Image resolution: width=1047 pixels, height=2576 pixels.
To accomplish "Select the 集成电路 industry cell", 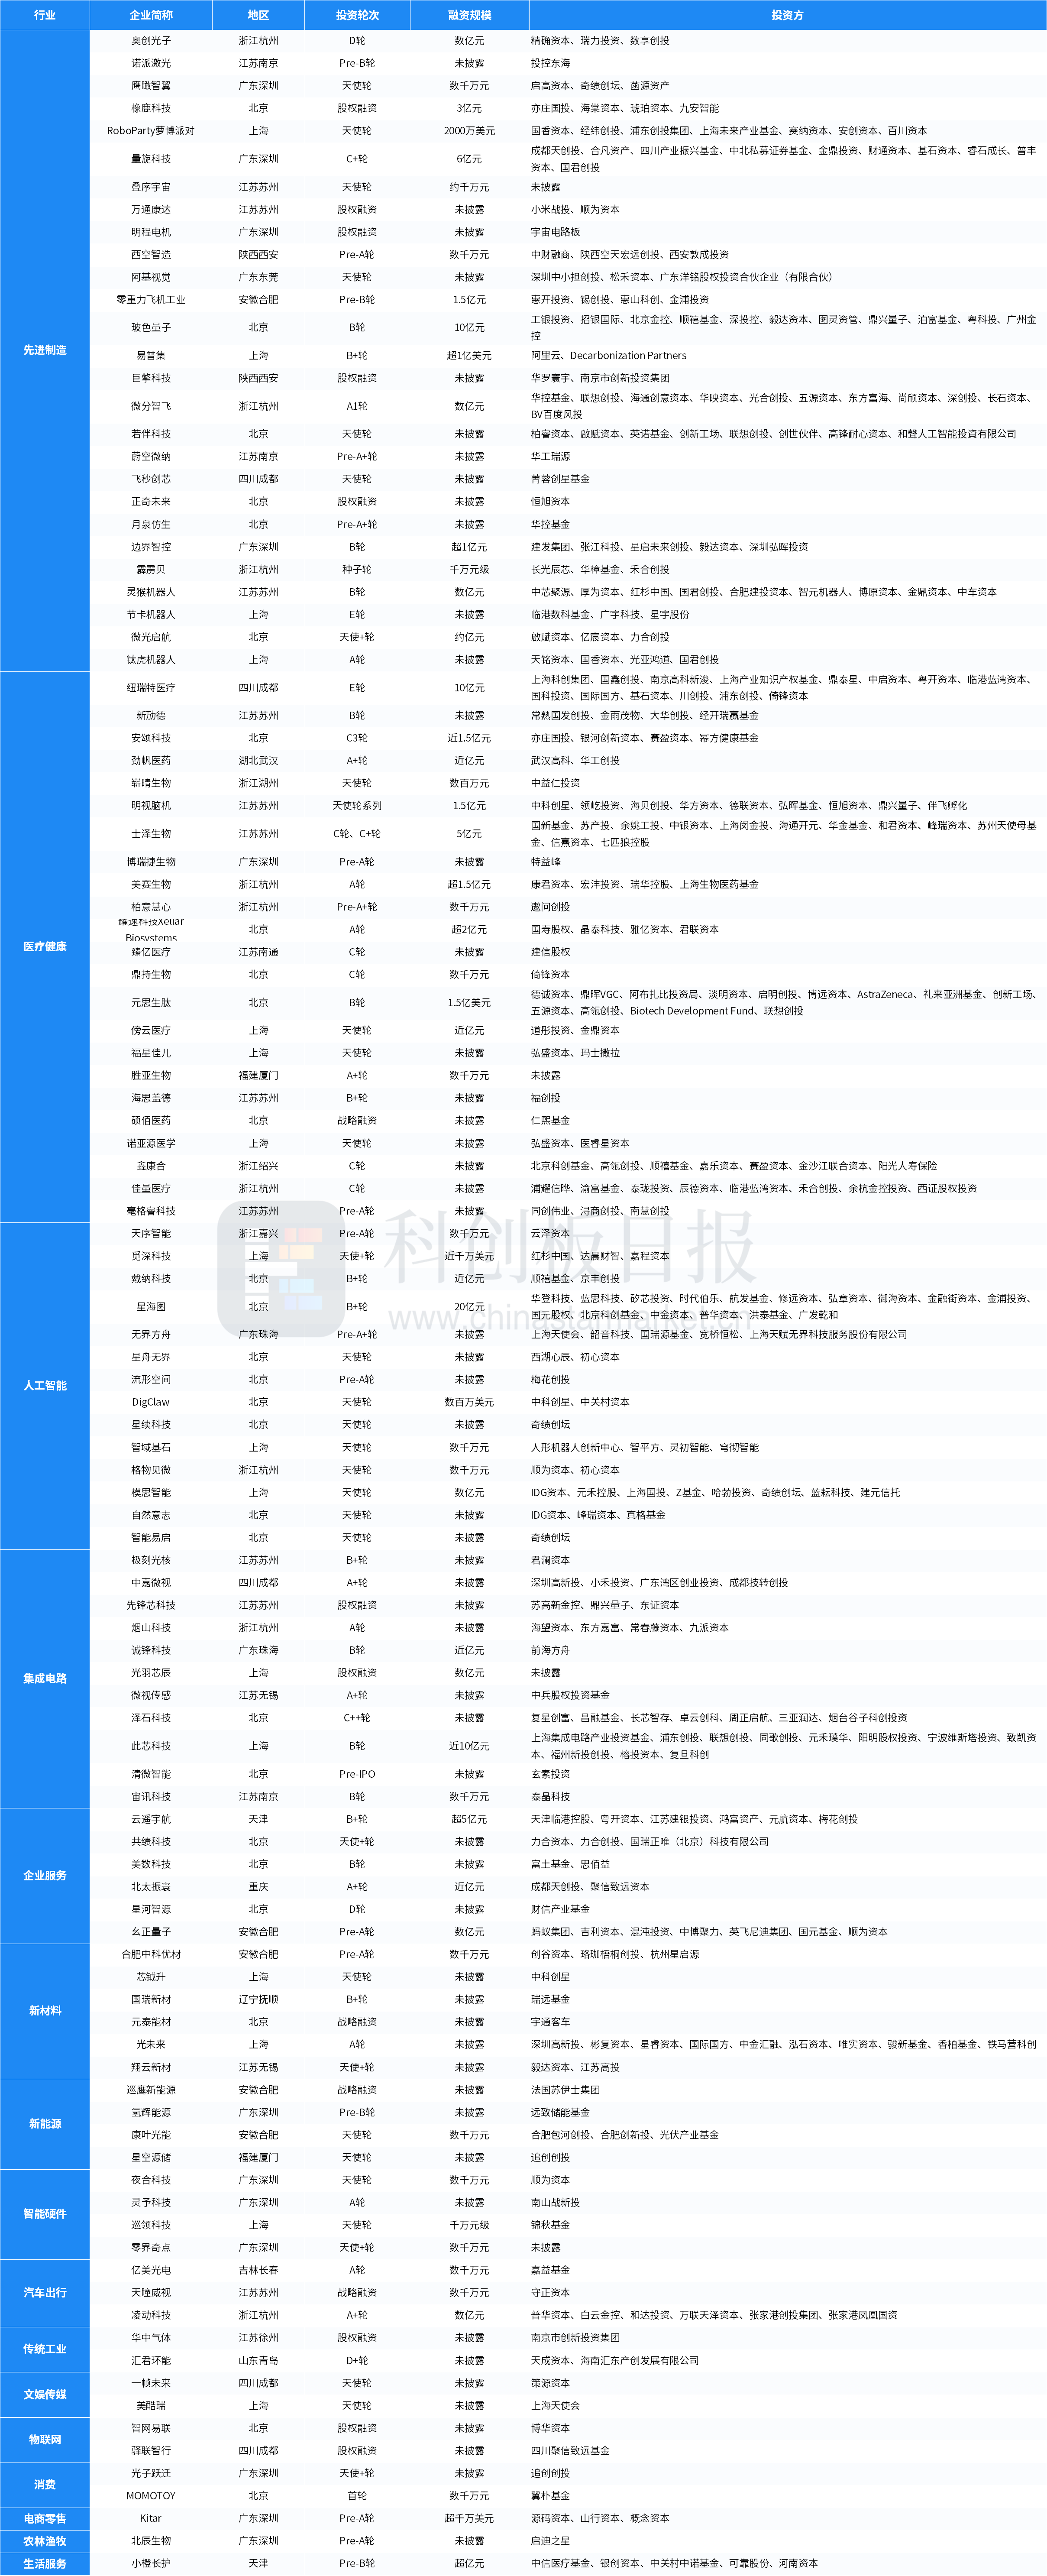I will coord(45,1678).
